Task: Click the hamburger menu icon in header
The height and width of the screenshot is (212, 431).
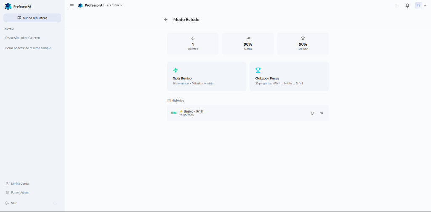Action: click(x=72, y=5)
